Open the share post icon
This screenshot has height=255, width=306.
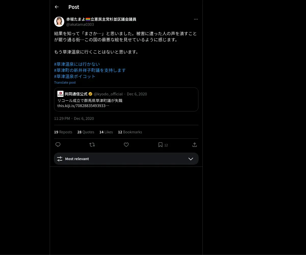coord(195,145)
